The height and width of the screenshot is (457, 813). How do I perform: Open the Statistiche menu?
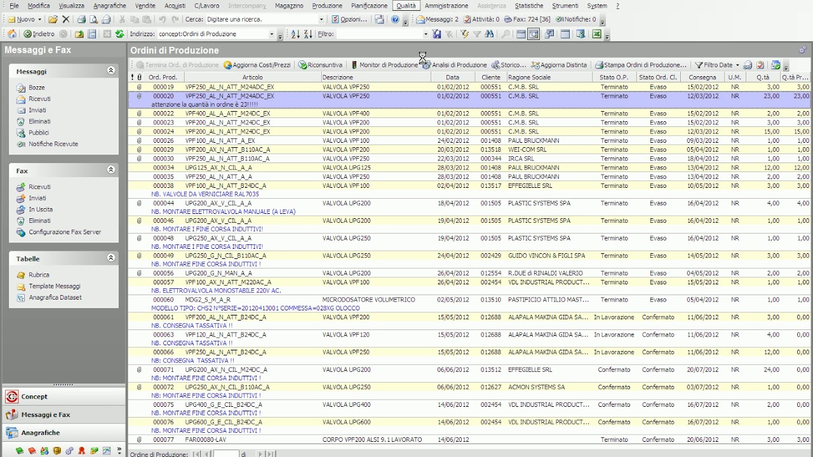[x=529, y=6]
